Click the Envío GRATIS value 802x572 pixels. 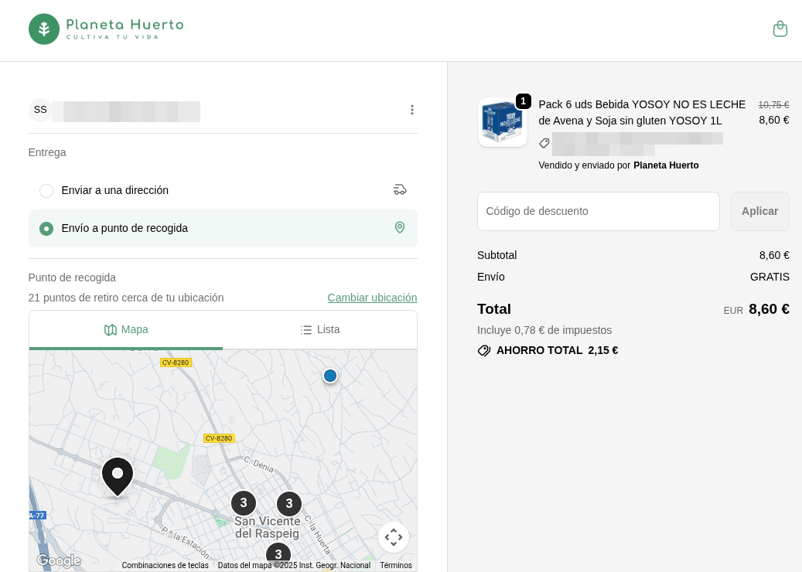[770, 277]
